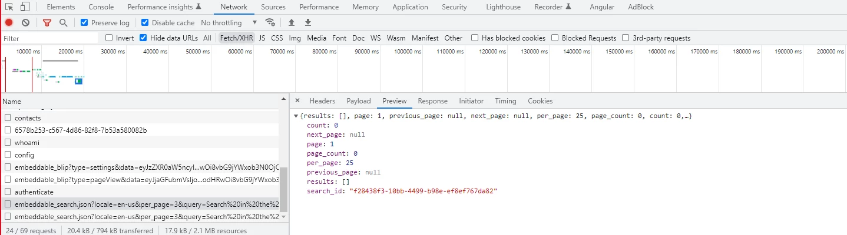
Task: Toggle the device toolbar icon
Action: click(25, 7)
